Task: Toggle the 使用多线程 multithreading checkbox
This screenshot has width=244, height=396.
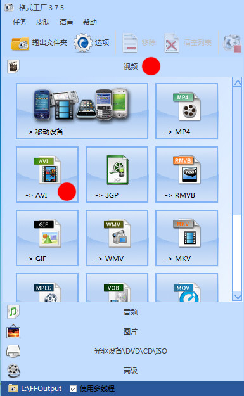Action: pyautogui.click(x=74, y=388)
